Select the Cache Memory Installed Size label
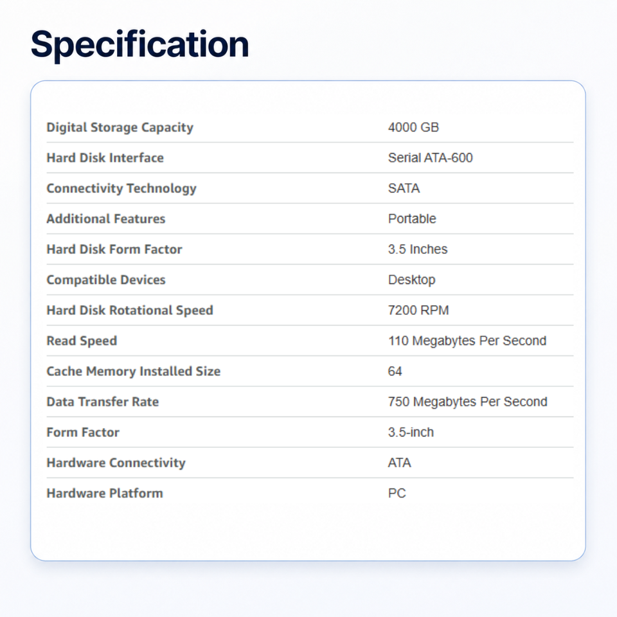Viewport: 617px width, 617px height. tap(134, 371)
